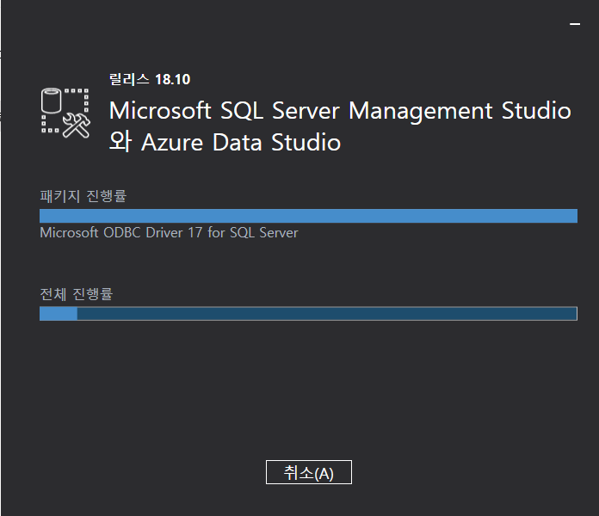This screenshot has height=516, width=599.
Task: Click the SSMS database tools logo icon
Action: [x=65, y=113]
